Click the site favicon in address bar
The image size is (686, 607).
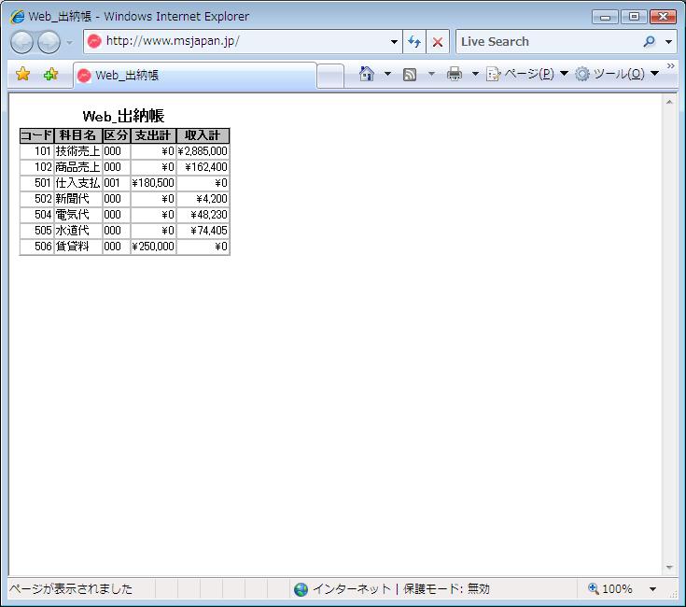(x=94, y=42)
